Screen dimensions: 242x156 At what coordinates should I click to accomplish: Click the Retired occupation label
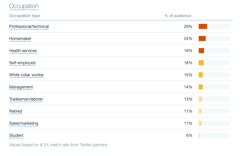[x=15, y=111]
